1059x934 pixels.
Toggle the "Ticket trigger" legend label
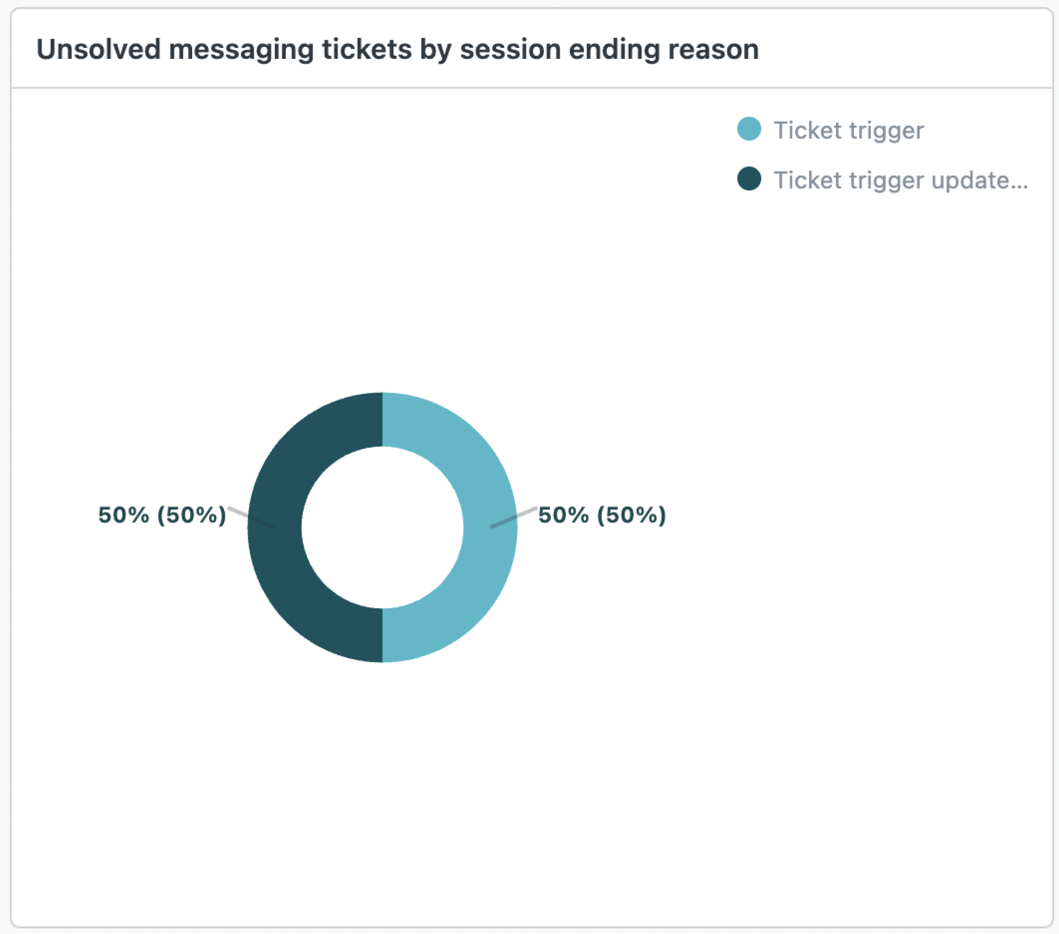point(848,130)
